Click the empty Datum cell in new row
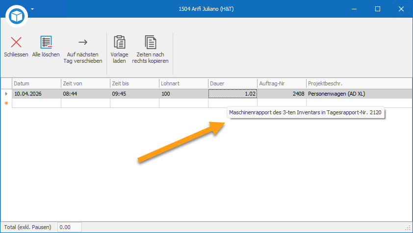This screenshot has height=233, width=413. click(36, 103)
